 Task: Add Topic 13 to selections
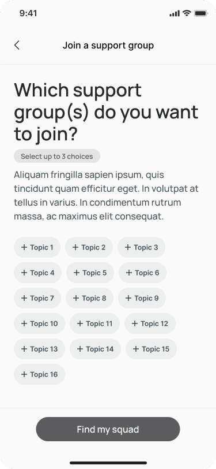pos(39,349)
